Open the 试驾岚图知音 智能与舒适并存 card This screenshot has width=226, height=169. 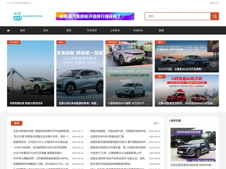point(30,74)
